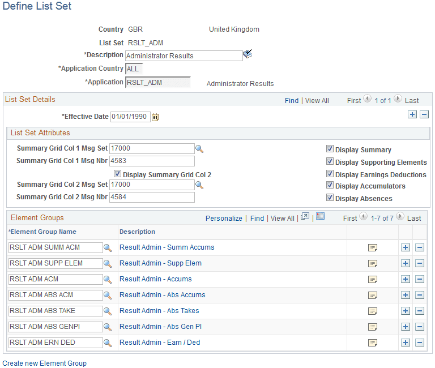435x368 pixels.
Task: Click Find link in List Set Details
Action: click(292, 101)
